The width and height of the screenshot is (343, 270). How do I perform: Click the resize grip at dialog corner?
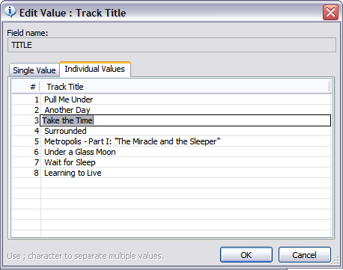click(x=336, y=261)
